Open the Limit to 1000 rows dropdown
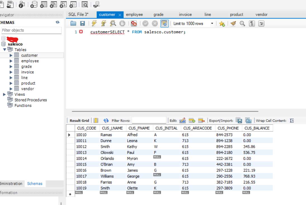Image resolution: width=306 pixels, height=205 pixels. point(212,24)
